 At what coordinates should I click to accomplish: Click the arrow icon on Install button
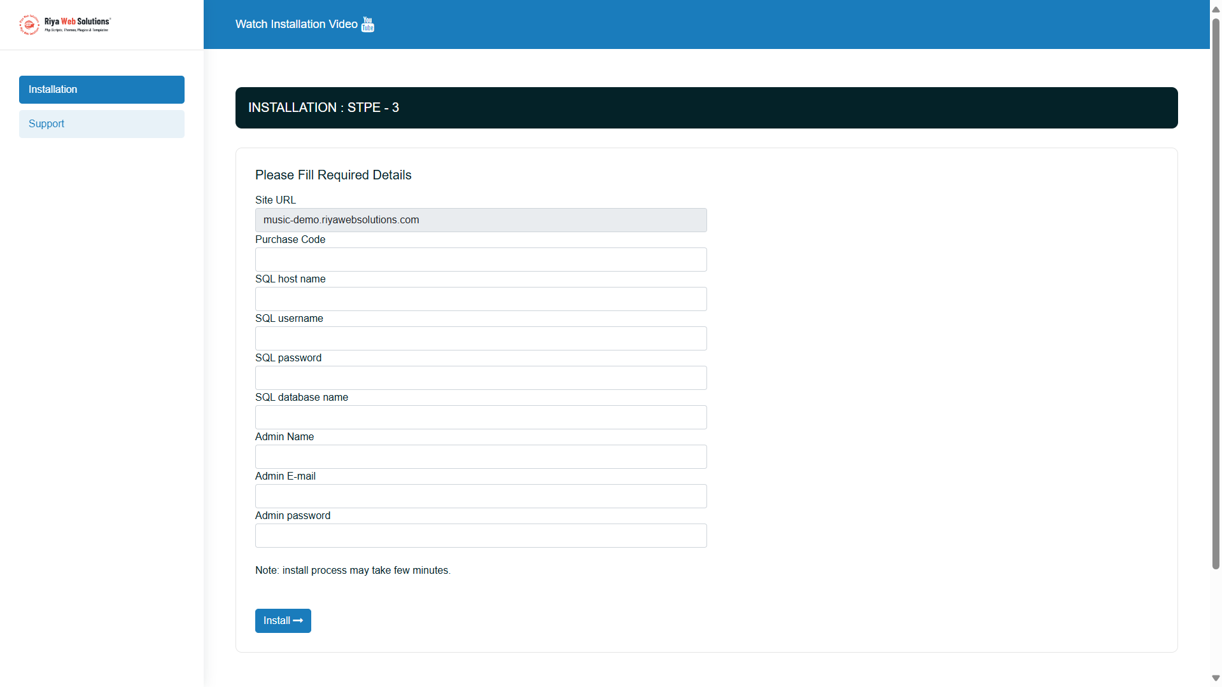[x=298, y=621]
